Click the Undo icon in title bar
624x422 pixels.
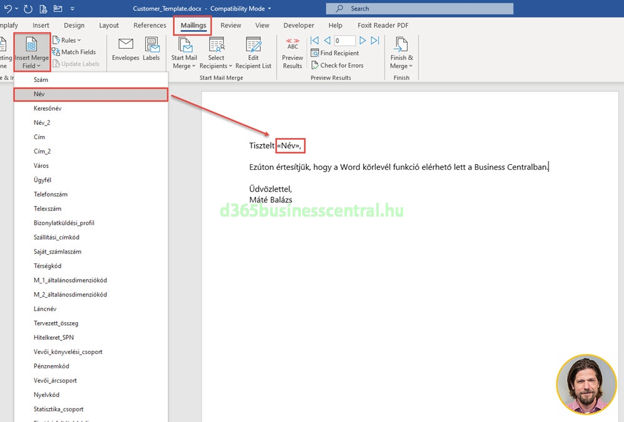click(x=8, y=9)
